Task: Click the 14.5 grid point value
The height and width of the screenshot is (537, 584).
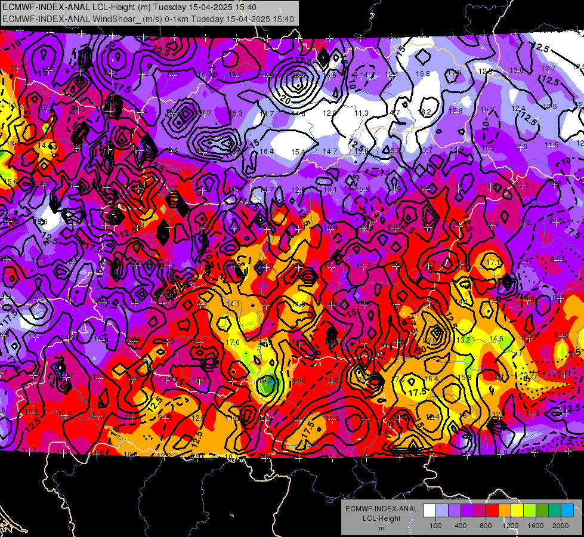Action: tap(496, 338)
